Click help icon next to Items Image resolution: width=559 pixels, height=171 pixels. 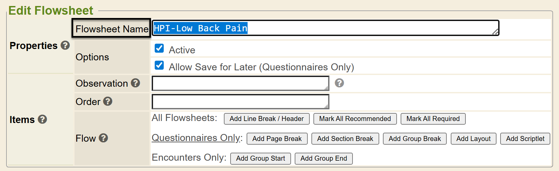42,119
